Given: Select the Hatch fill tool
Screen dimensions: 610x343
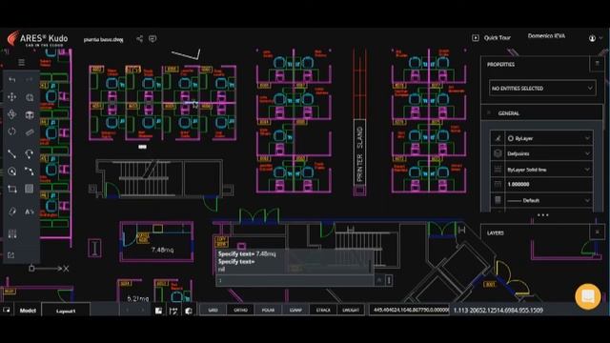Looking at the screenshot, I should coord(30,189).
